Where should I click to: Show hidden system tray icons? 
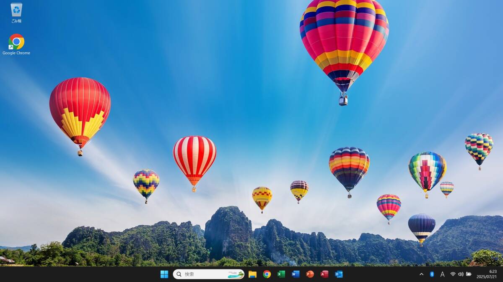[421, 274]
